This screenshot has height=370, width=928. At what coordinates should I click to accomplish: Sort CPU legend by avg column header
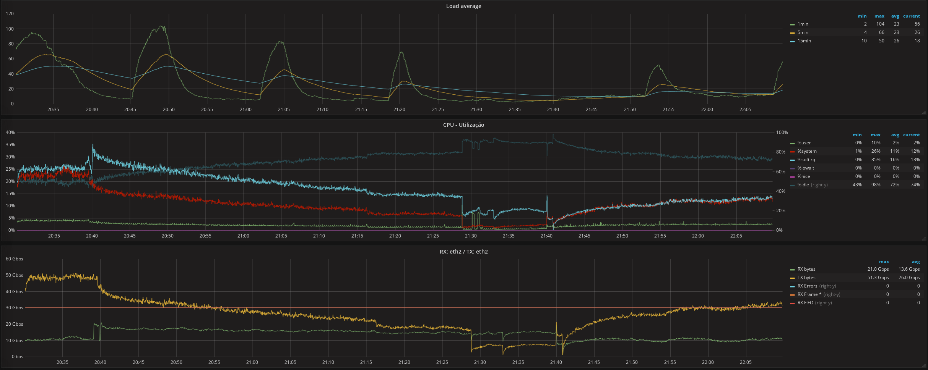pyautogui.click(x=895, y=135)
